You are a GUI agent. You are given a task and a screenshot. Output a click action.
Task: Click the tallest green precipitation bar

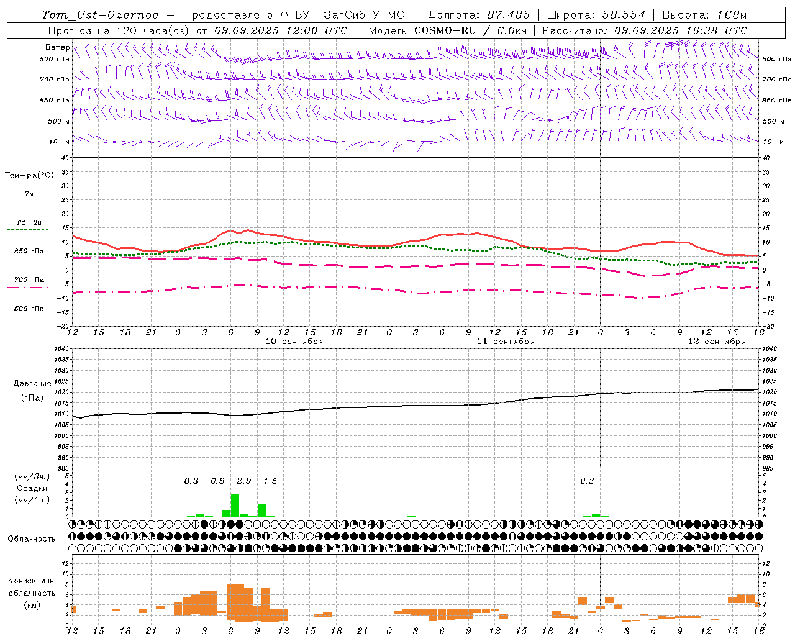pos(235,505)
